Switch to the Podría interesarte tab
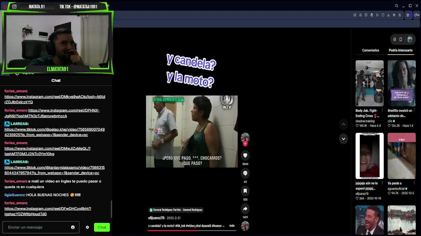Viewport: 421px width, 236px height. point(401,50)
